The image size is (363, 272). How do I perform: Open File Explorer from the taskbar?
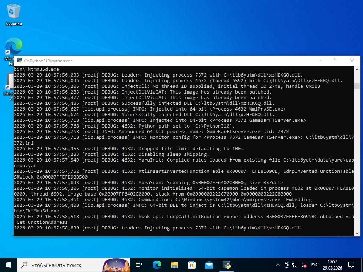click(174, 265)
